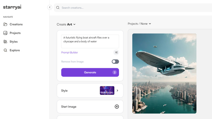Open the Prompt Builder link
The image size is (212, 119).
(70, 52)
